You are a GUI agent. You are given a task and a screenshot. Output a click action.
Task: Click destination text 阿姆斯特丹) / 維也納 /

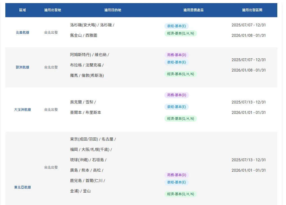pyautogui.click(x=90, y=55)
